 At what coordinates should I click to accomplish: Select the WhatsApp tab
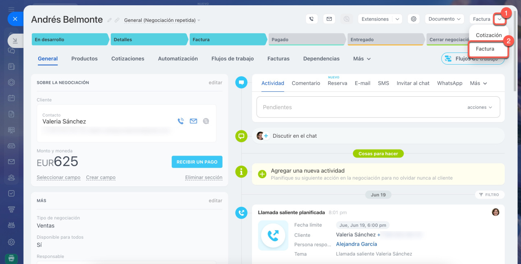coord(450,83)
